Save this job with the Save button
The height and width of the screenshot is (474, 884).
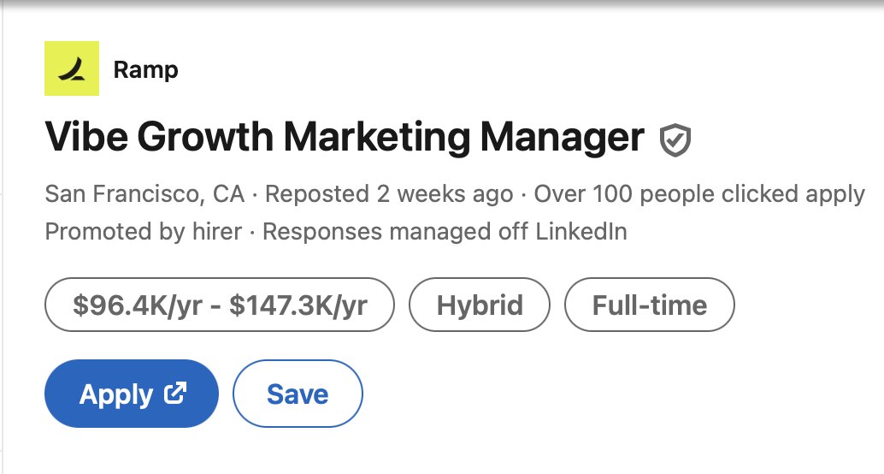click(x=298, y=394)
